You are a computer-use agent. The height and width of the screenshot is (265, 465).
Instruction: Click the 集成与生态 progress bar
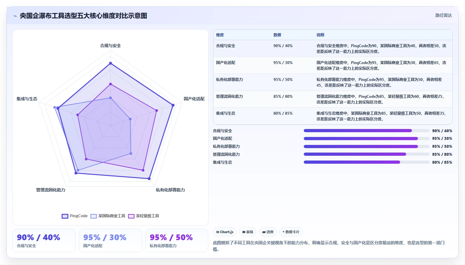click(366, 162)
